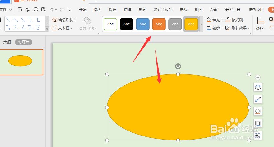
Task: Open the quick access customize dropdown
Action: coord(70,10)
